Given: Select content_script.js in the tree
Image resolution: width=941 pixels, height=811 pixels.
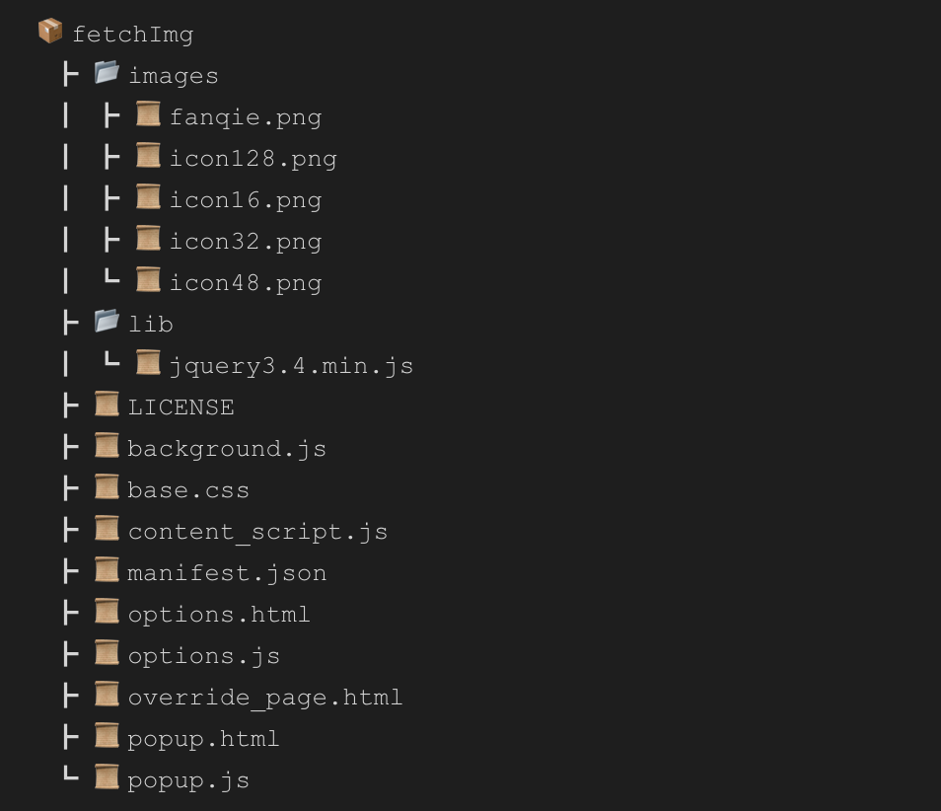Looking at the screenshot, I should pos(256,532).
